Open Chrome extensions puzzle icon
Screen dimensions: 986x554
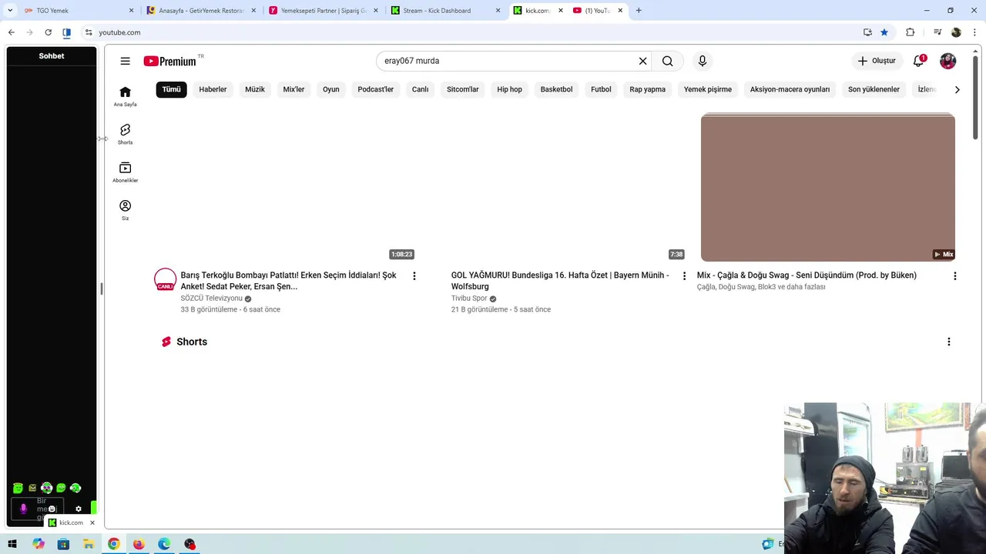coord(910,32)
